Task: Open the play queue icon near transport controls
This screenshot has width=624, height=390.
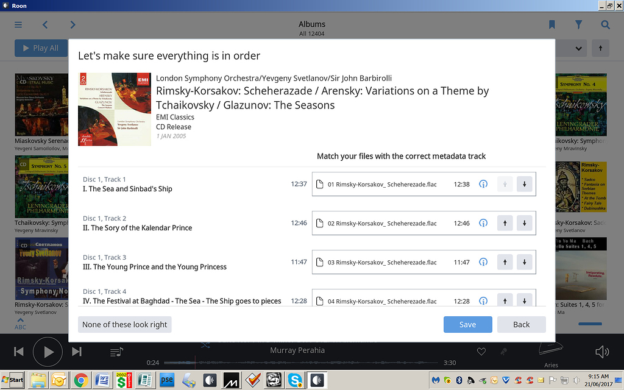Action: point(116,352)
